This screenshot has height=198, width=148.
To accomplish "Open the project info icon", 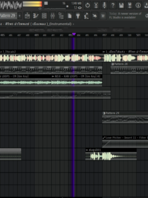I will click(138, 5).
